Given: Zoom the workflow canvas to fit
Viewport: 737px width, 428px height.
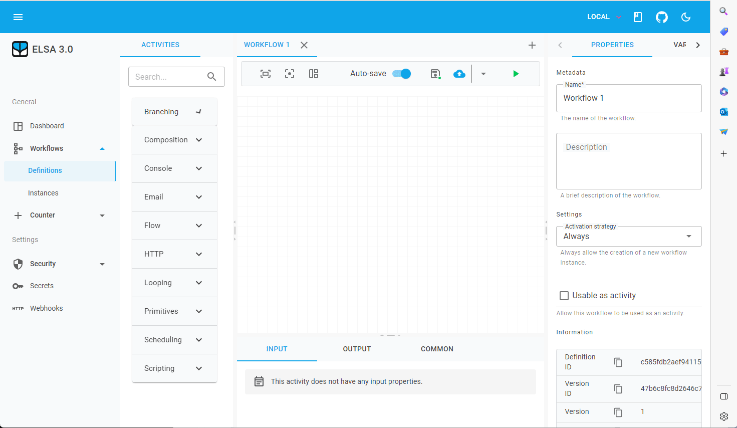Looking at the screenshot, I should click(x=265, y=74).
